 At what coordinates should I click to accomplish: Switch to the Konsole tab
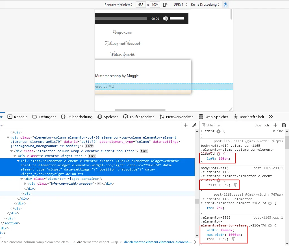pos(18,117)
